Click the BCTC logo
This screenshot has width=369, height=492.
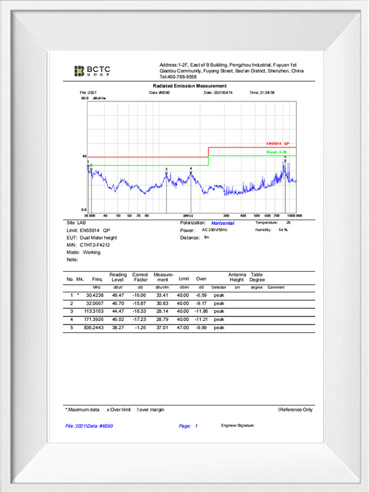(92, 71)
